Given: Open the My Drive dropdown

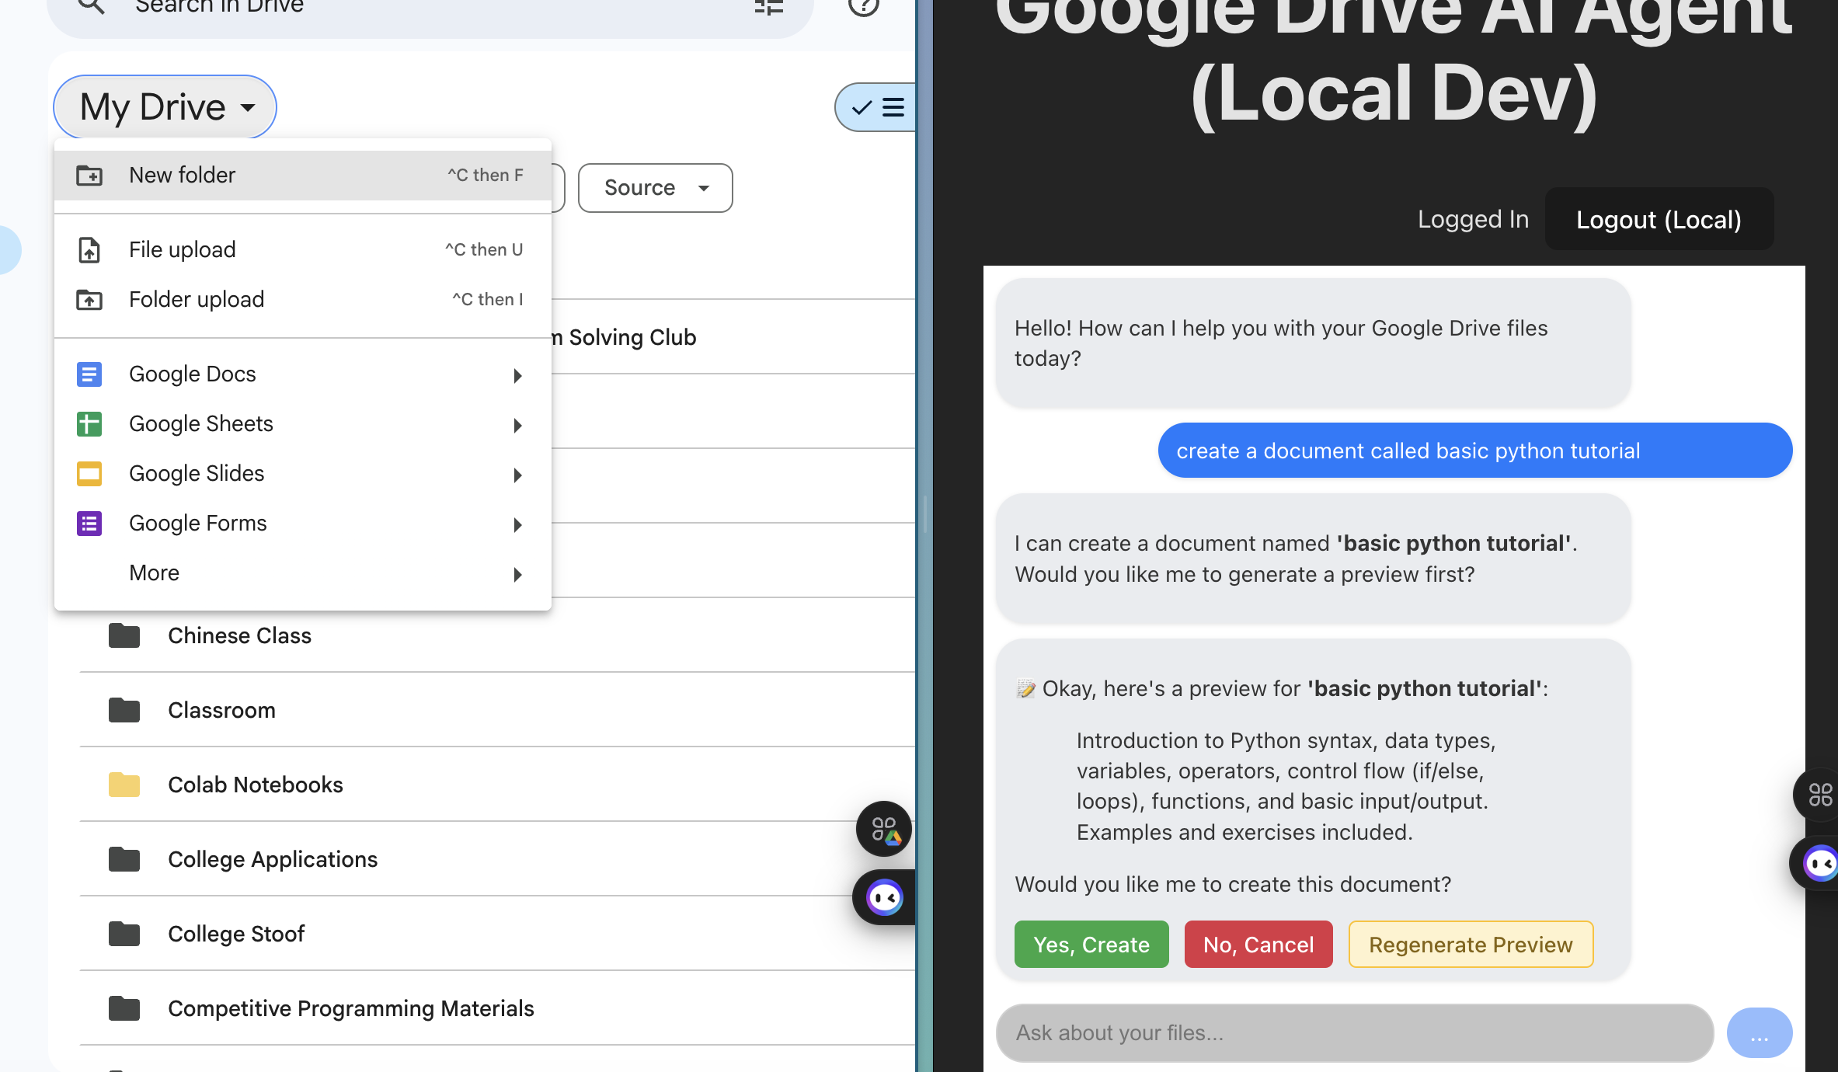Looking at the screenshot, I should click(x=165, y=107).
